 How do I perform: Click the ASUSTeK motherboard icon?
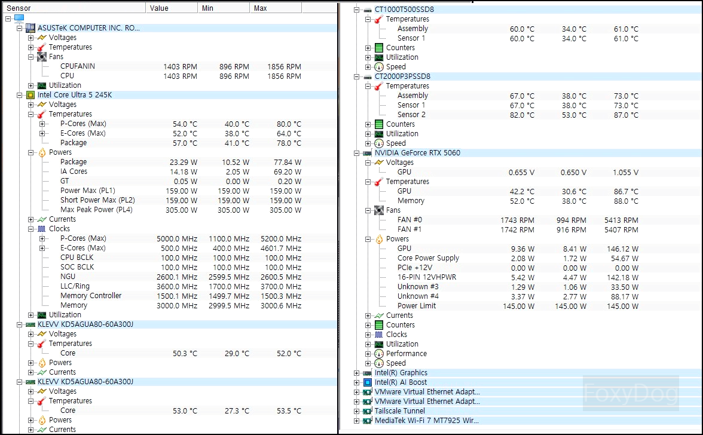[x=30, y=27]
